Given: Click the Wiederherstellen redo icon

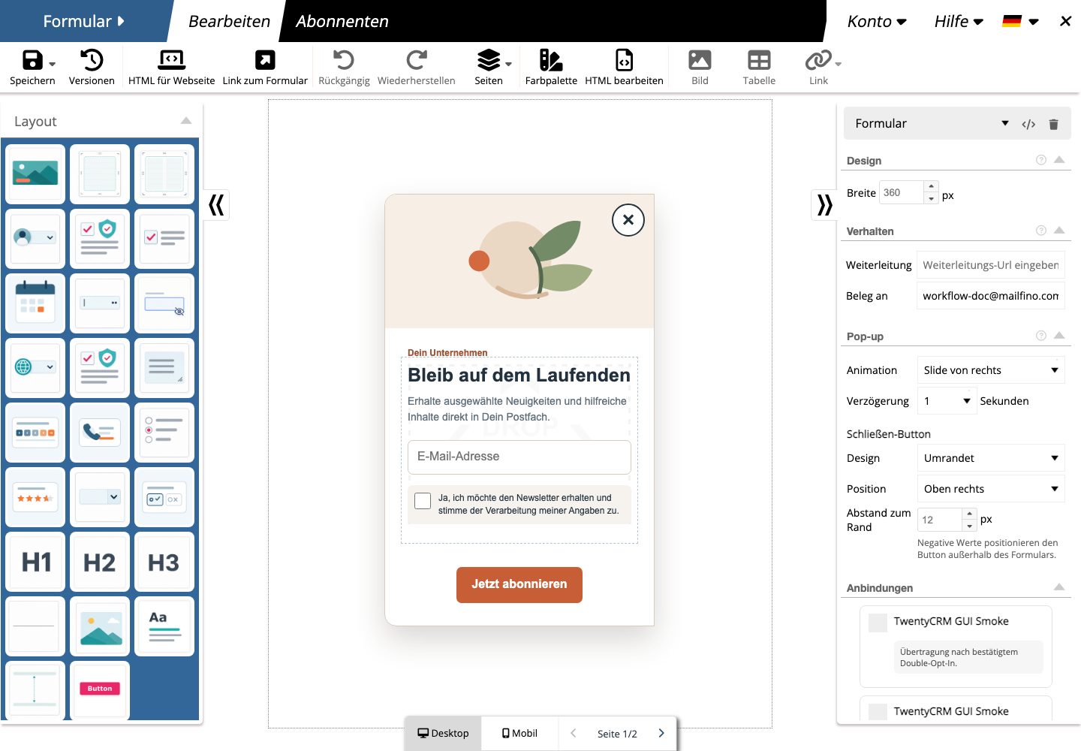Looking at the screenshot, I should [x=417, y=60].
